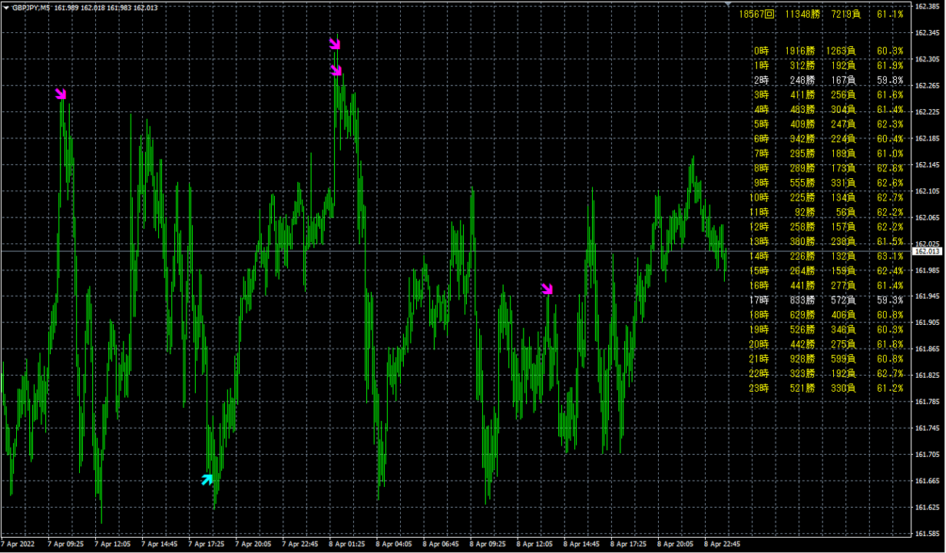Click the 8 Apr 22:45 time axis label

tap(723, 544)
